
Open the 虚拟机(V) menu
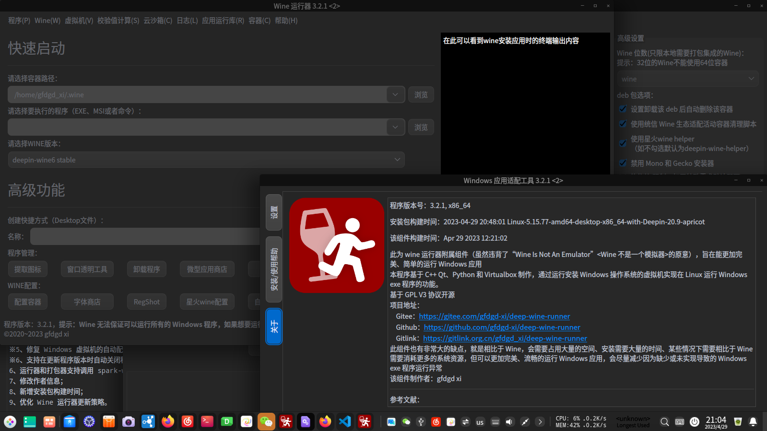tap(79, 21)
